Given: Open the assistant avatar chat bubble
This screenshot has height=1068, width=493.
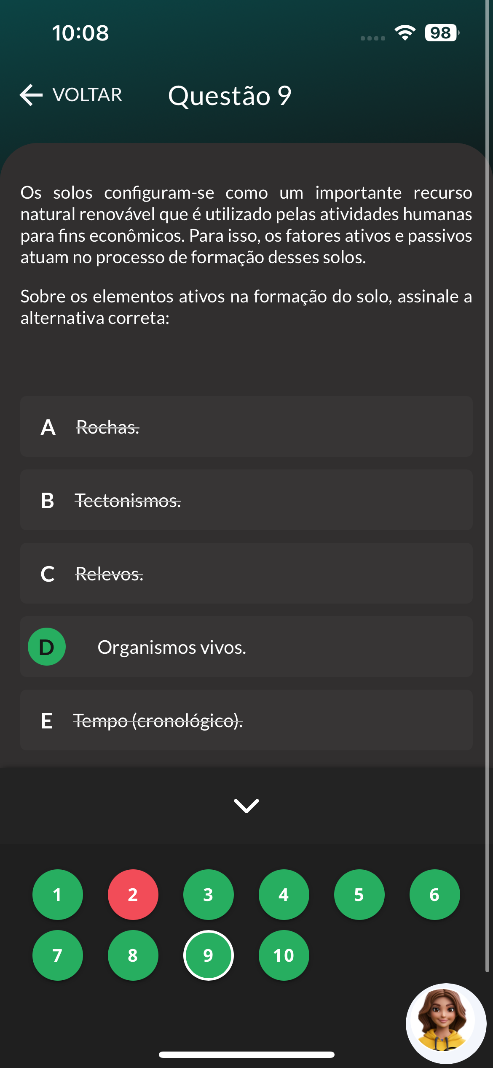Looking at the screenshot, I should point(445,1022).
